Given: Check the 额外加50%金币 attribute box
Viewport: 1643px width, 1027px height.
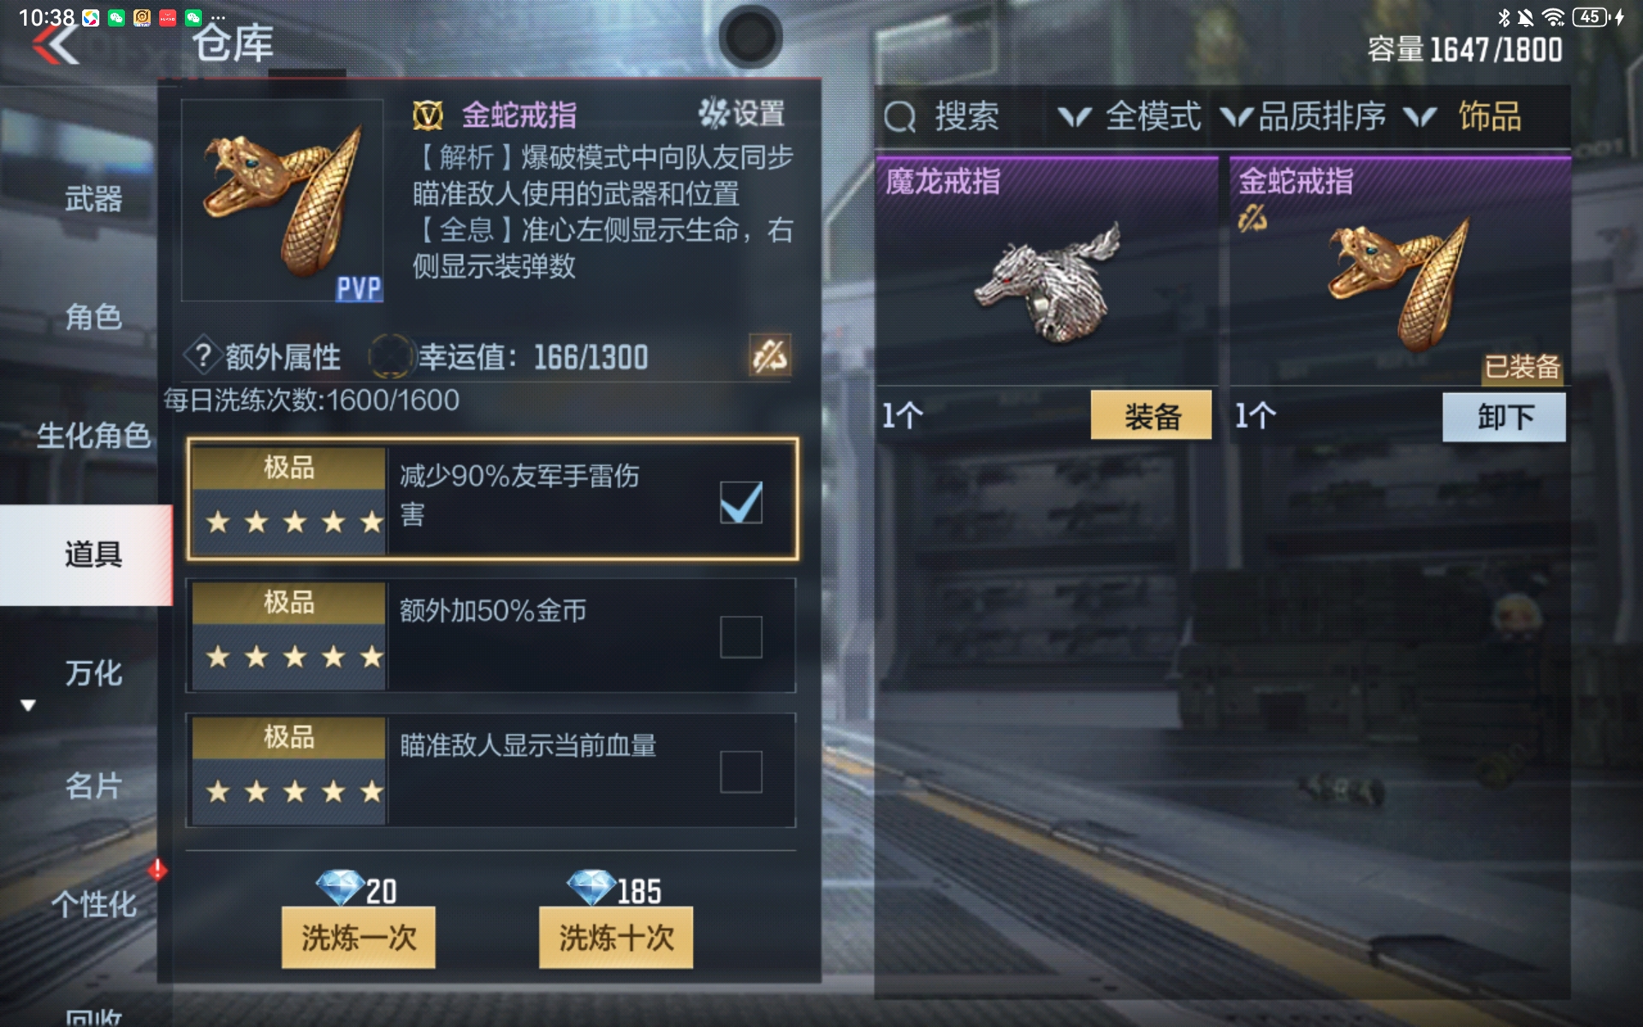Looking at the screenshot, I should pyautogui.click(x=741, y=637).
